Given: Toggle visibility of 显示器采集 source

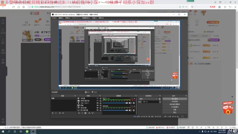Looking at the screenshot, I should (x=98, y=110).
